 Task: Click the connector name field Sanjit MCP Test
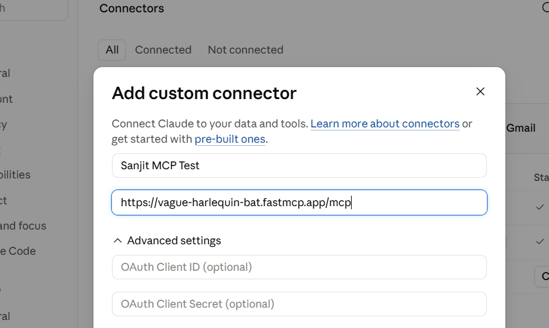pyautogui.click(x=299, y=166)
